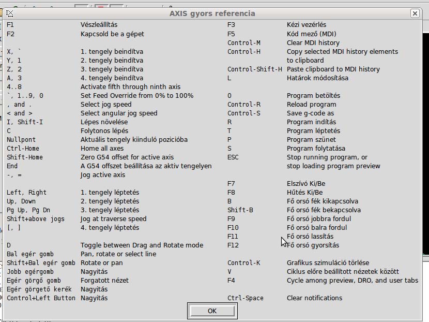Click the Zero G54 offset for active axis text
The height and width of the screenshot is (322, 429).
127,157
